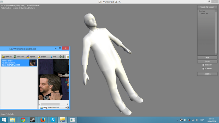Open the Windows Start button
The image size is (219, 123).
[4, 120]
